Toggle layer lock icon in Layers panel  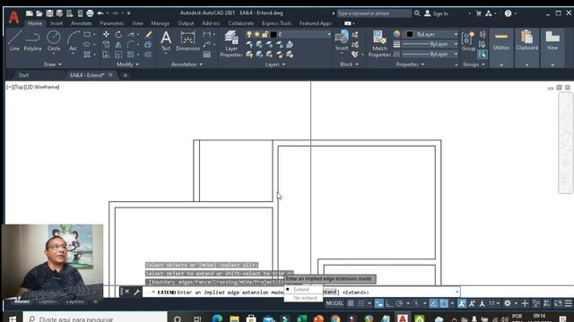point(265,34)
